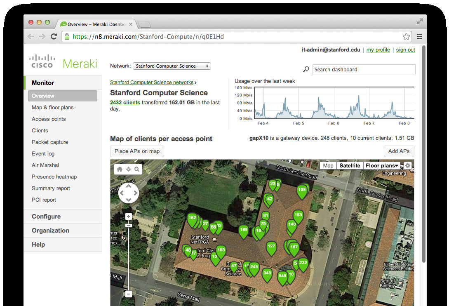
Task: Switch map to Map view
Action: [328, 166]
